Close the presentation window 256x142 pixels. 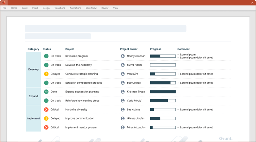(252, 3)
